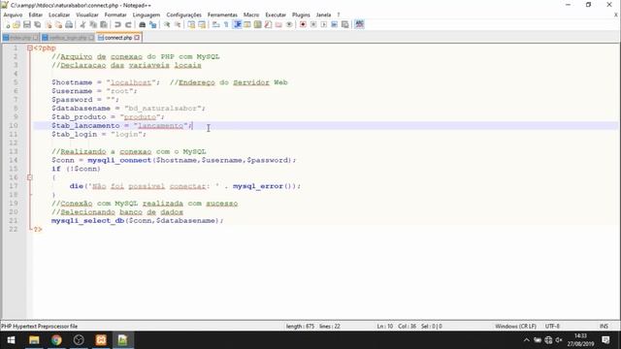Open the Visualizar menu

[87, 15]
